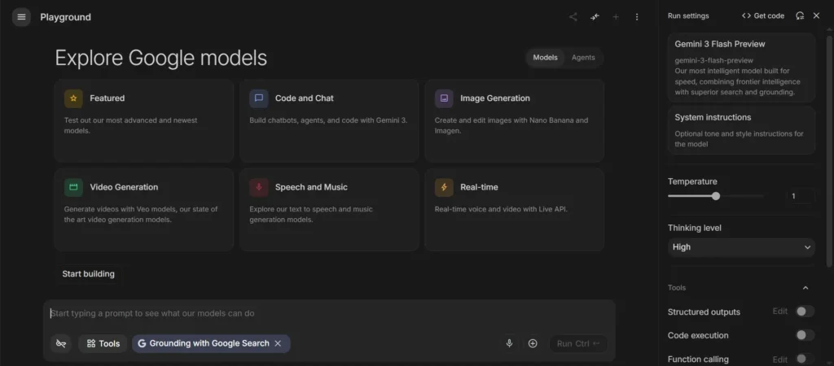Click the Run settings heading text
Viewport: 834px width, 366px height.
click(688, 16)
